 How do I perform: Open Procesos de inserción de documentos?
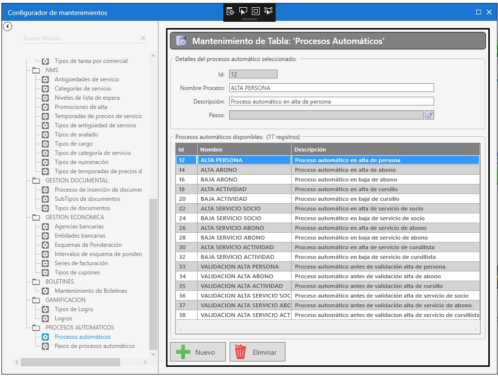tap(98, 190)
